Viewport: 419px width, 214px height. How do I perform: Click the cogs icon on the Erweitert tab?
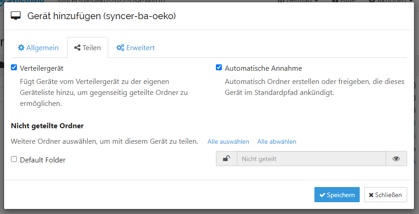120,48
